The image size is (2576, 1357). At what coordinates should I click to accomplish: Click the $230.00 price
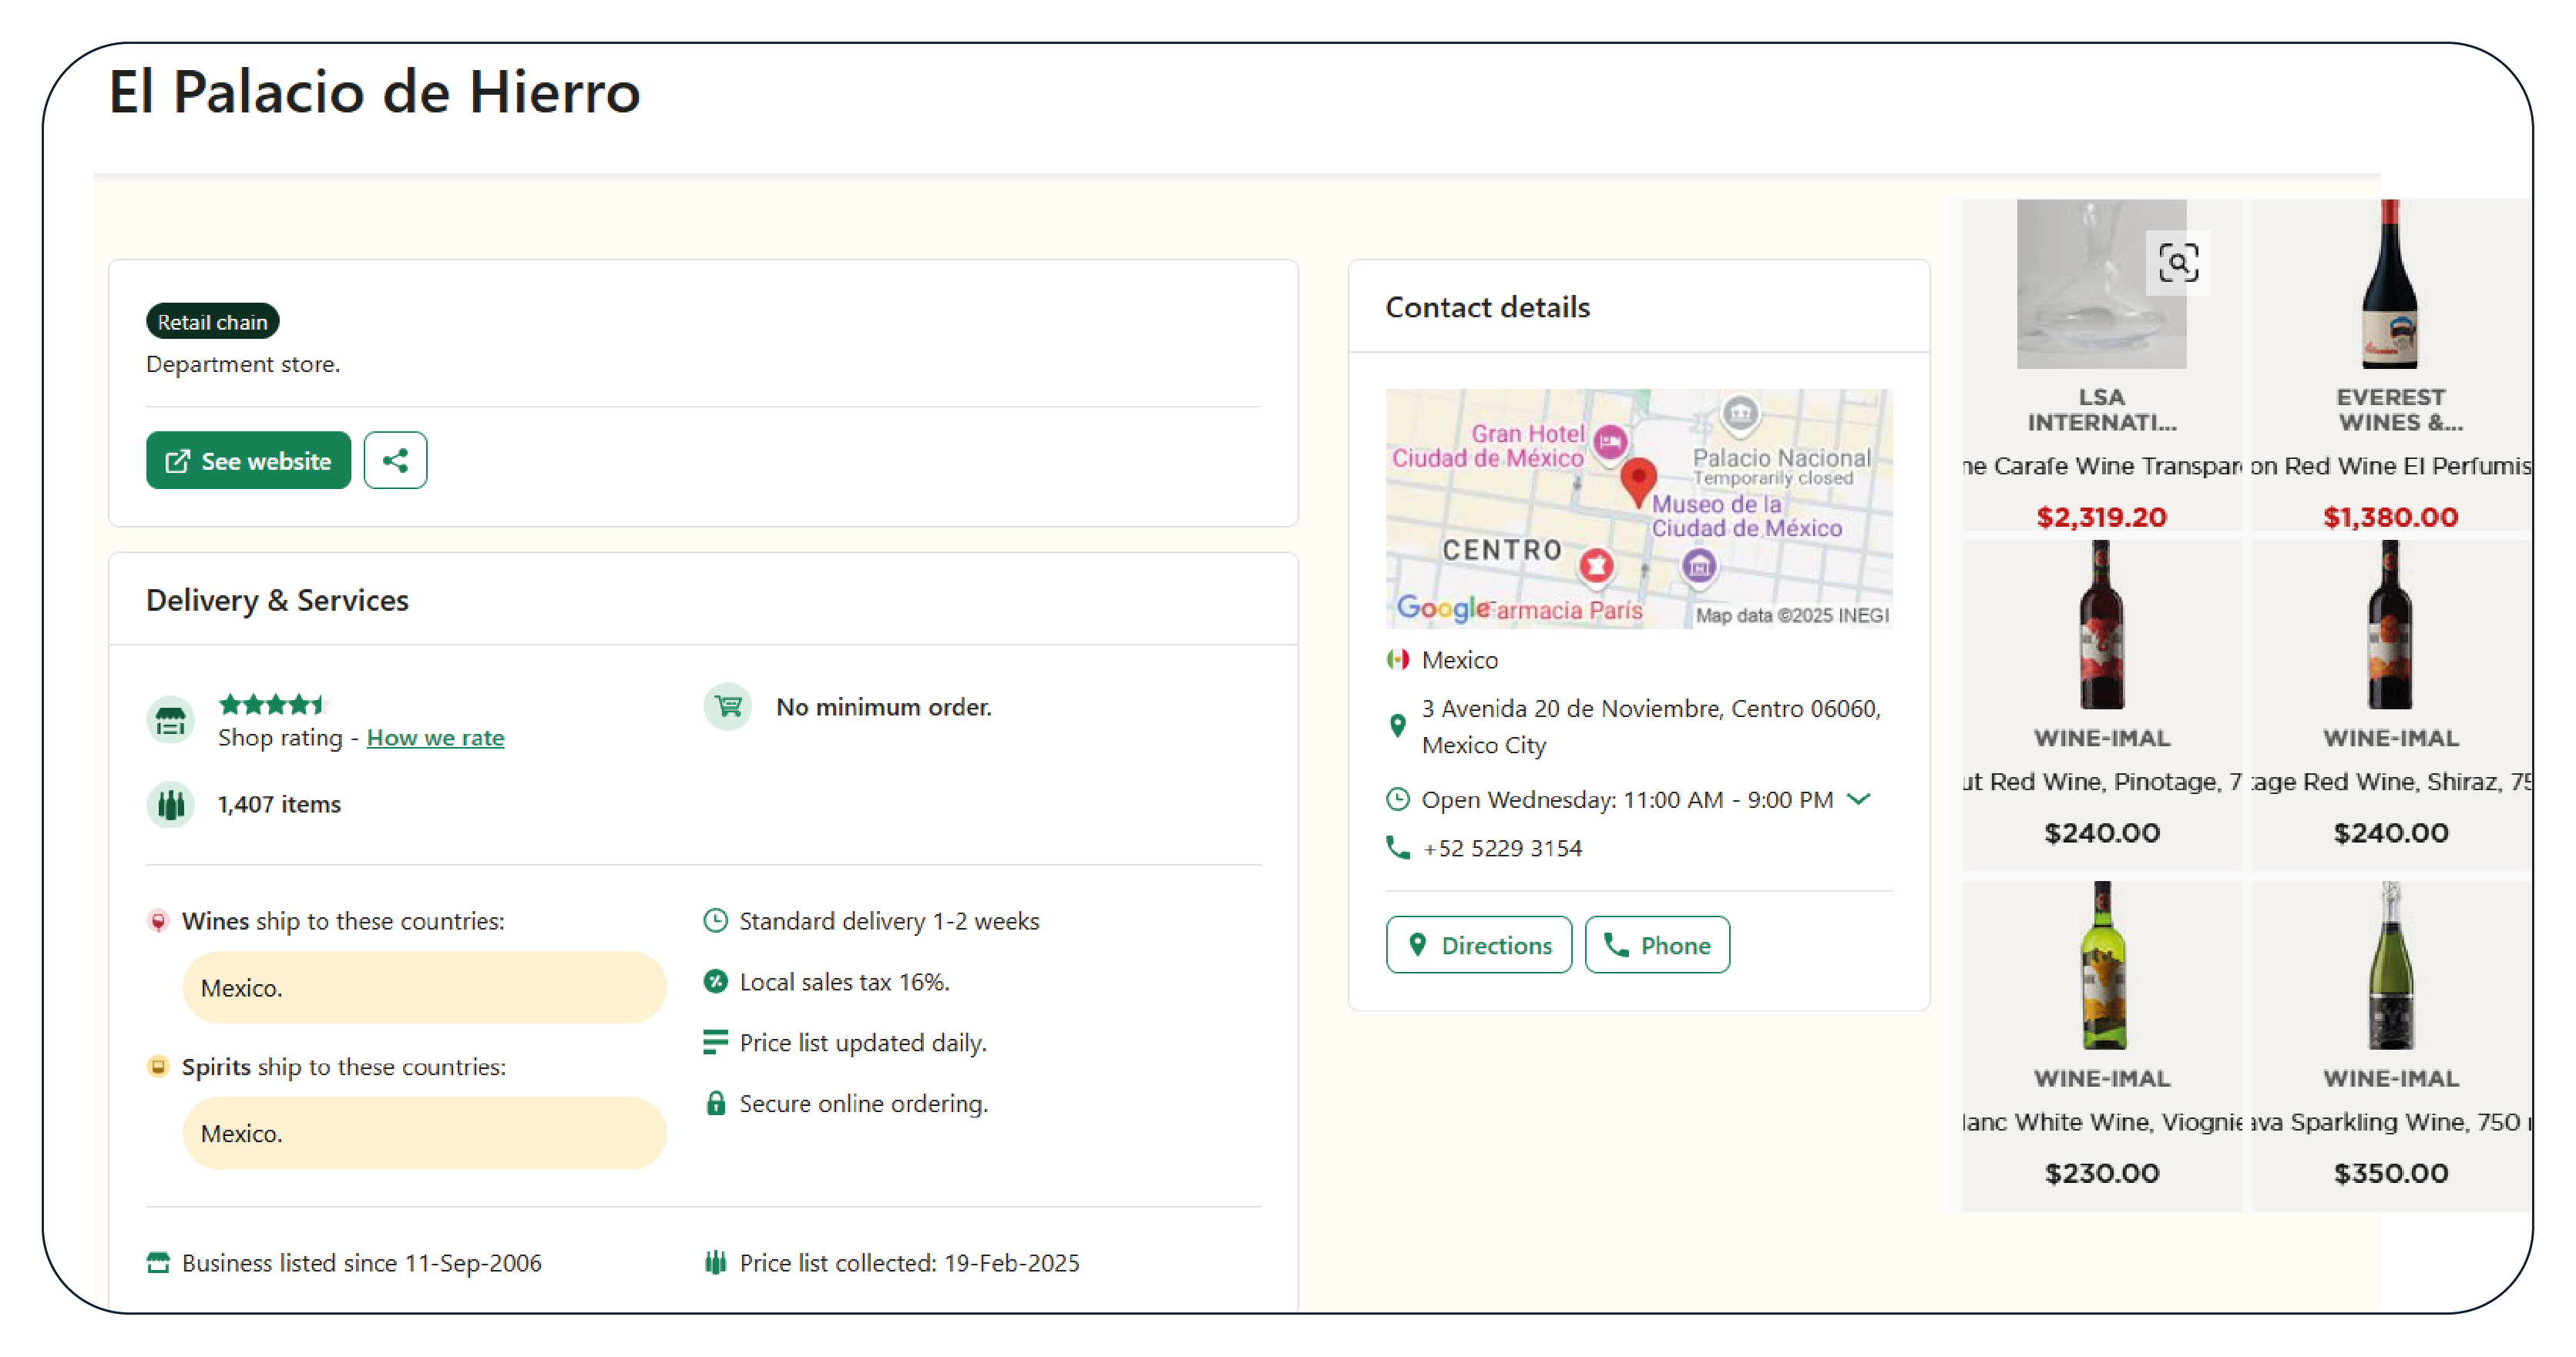tap(2101, 1172)
